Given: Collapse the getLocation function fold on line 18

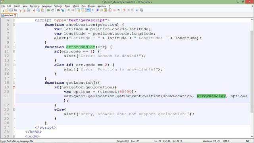Looking at the screenshot, I should pyautogui.click(x=14, y=83).
